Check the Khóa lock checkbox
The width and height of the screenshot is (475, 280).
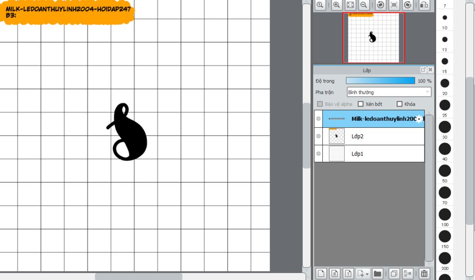click(399, 104)
